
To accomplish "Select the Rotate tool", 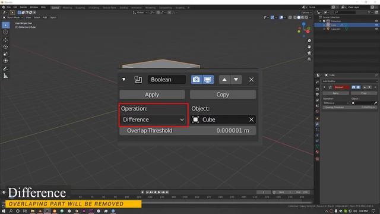I will tap(5, 47).
